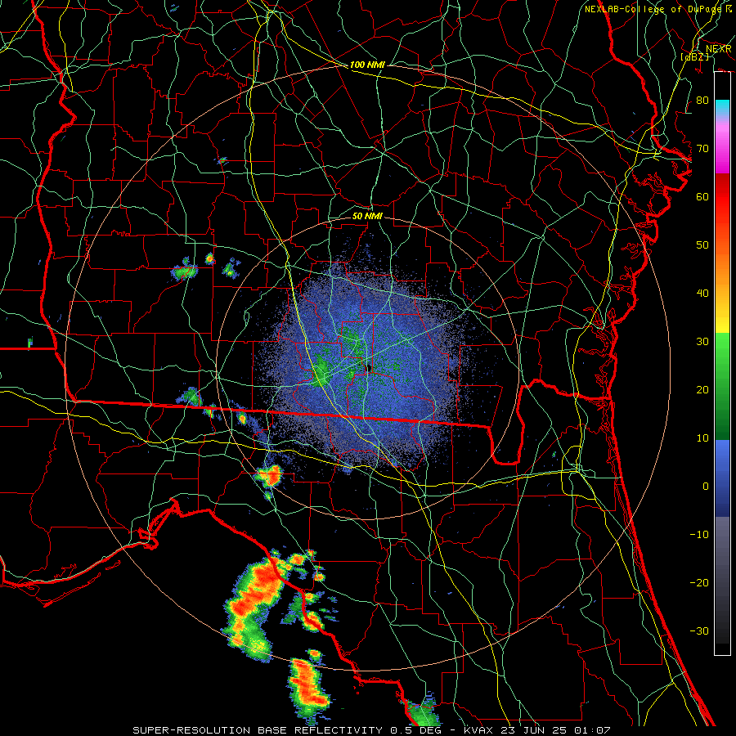Viewport: 736px width, 736px height.
Task: Click the "0" value on the color scale
Action: pos(706,487)
